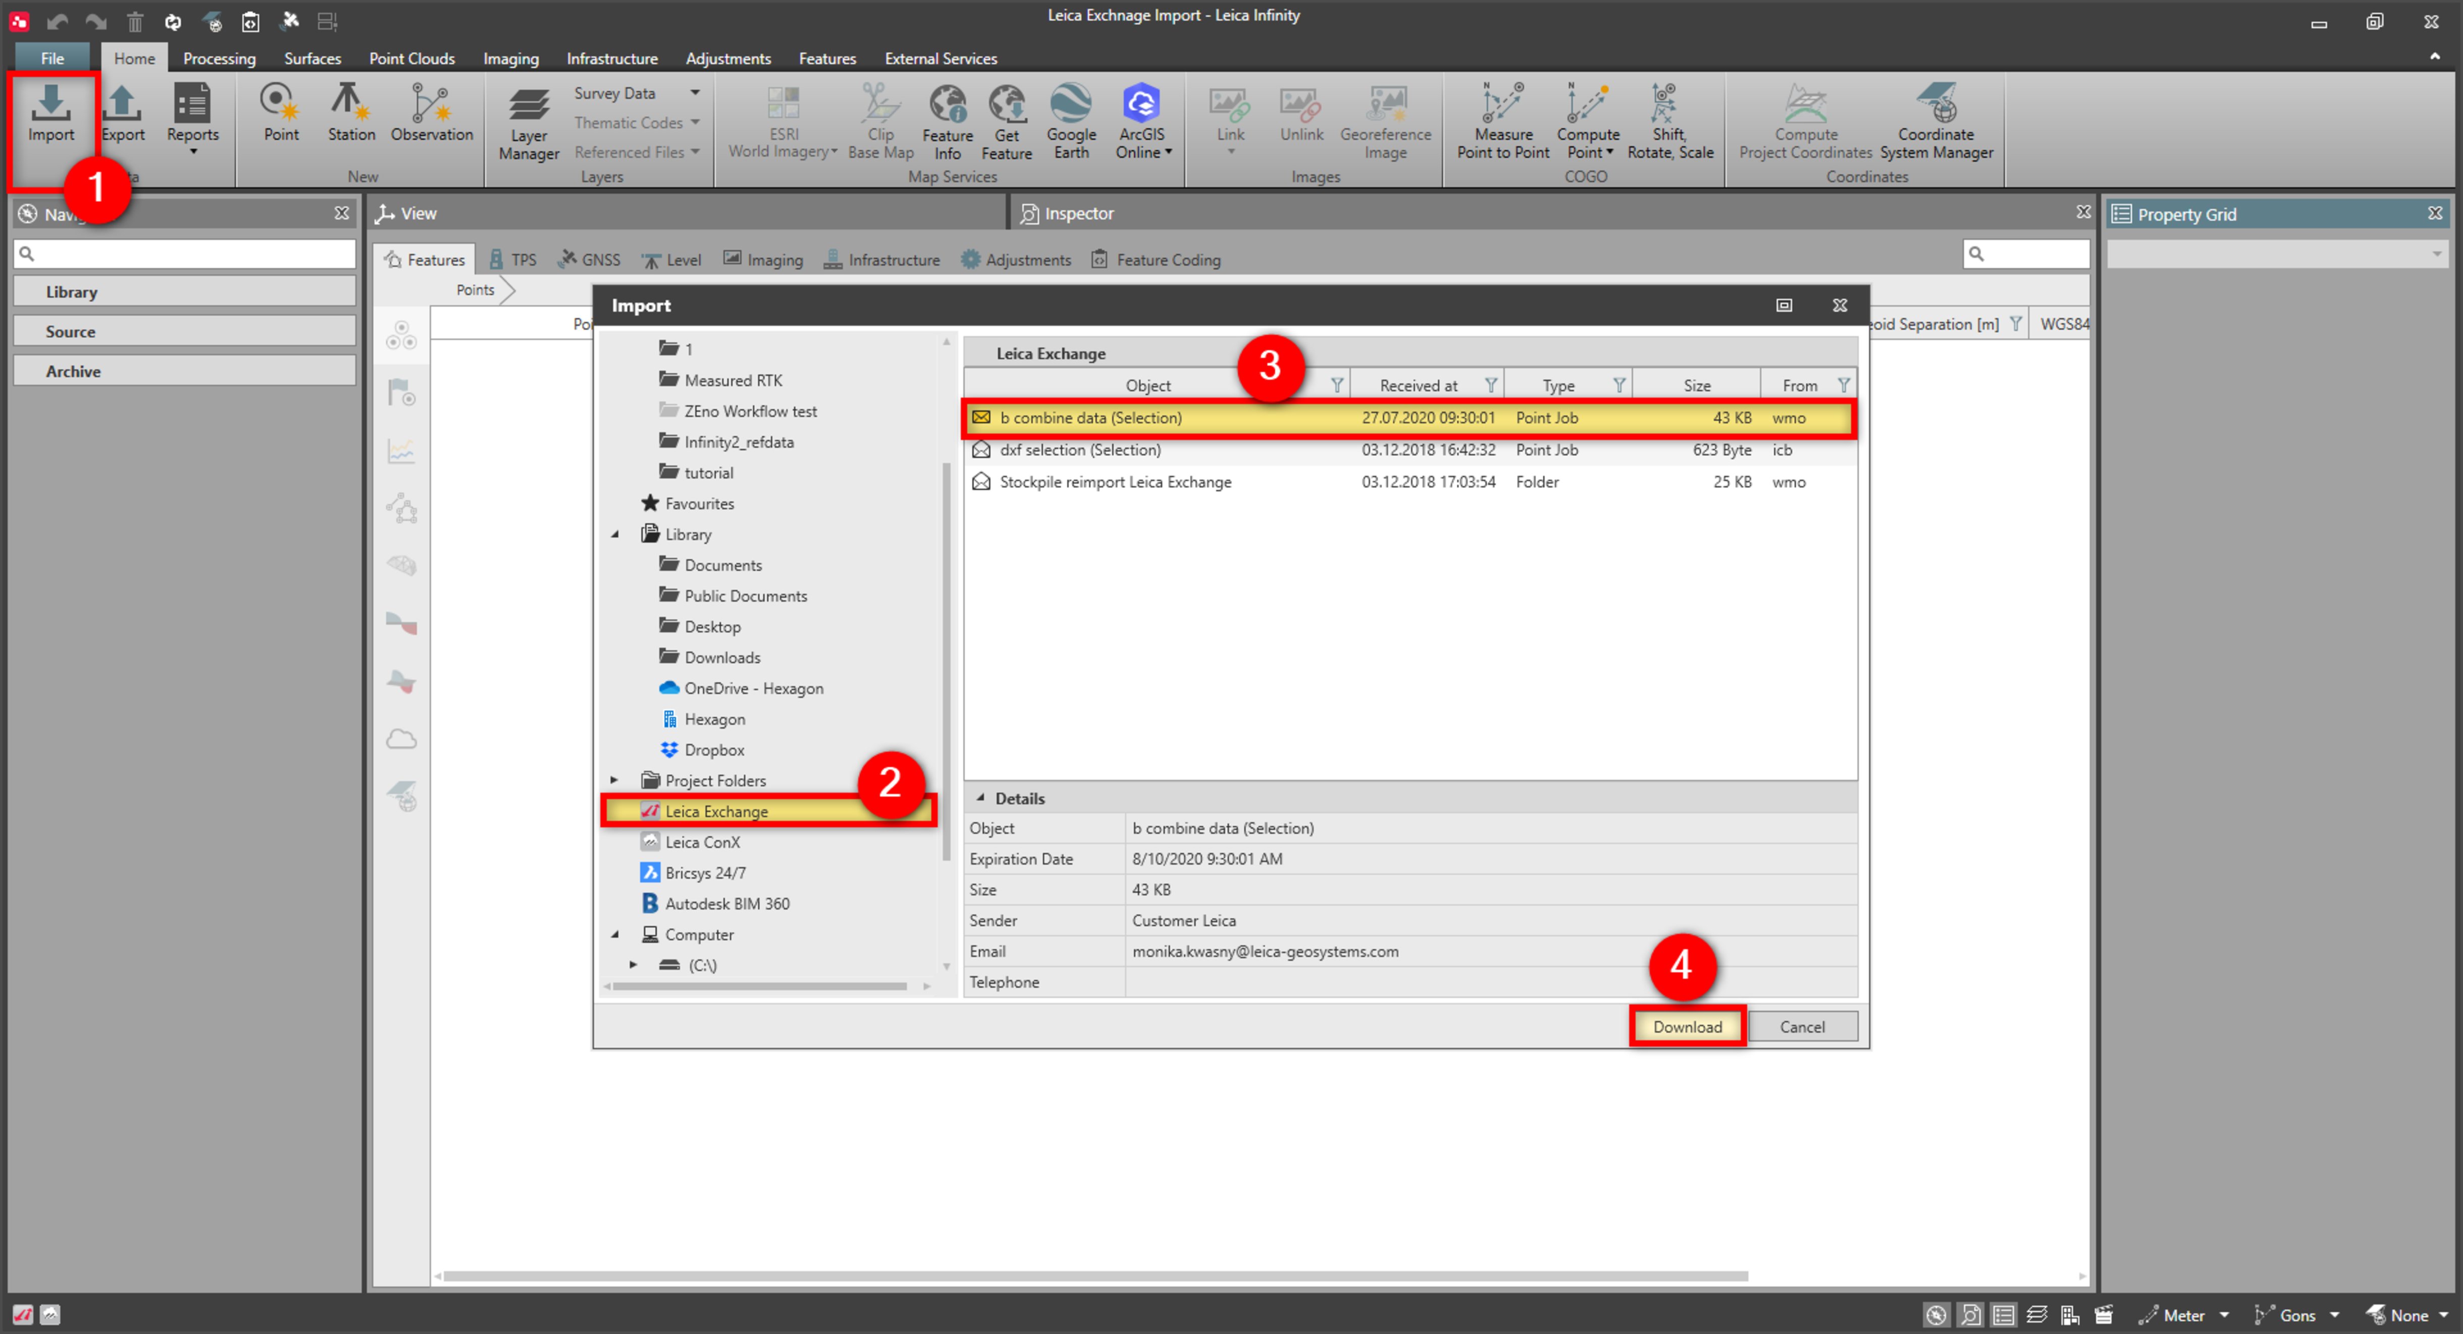Click the Download button
The width and height of the screenshot is (2463, 1334).
click(1687, 1026)
